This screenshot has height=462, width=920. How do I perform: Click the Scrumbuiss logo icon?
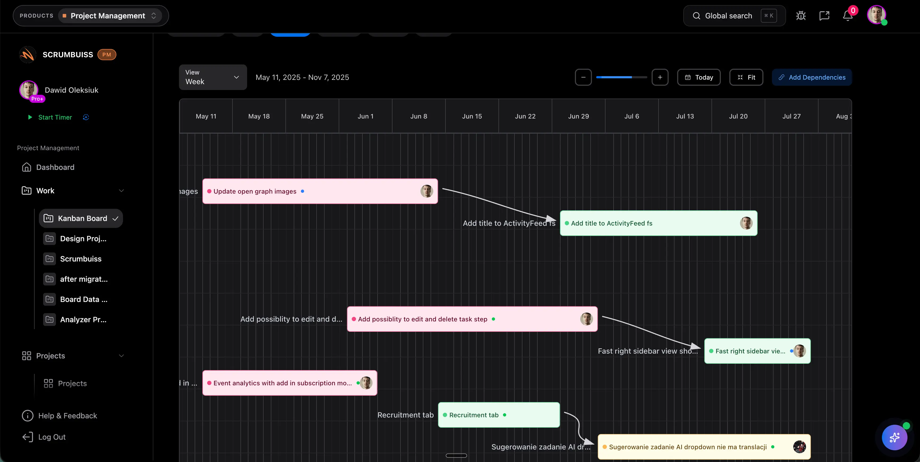tap(27, 54)
